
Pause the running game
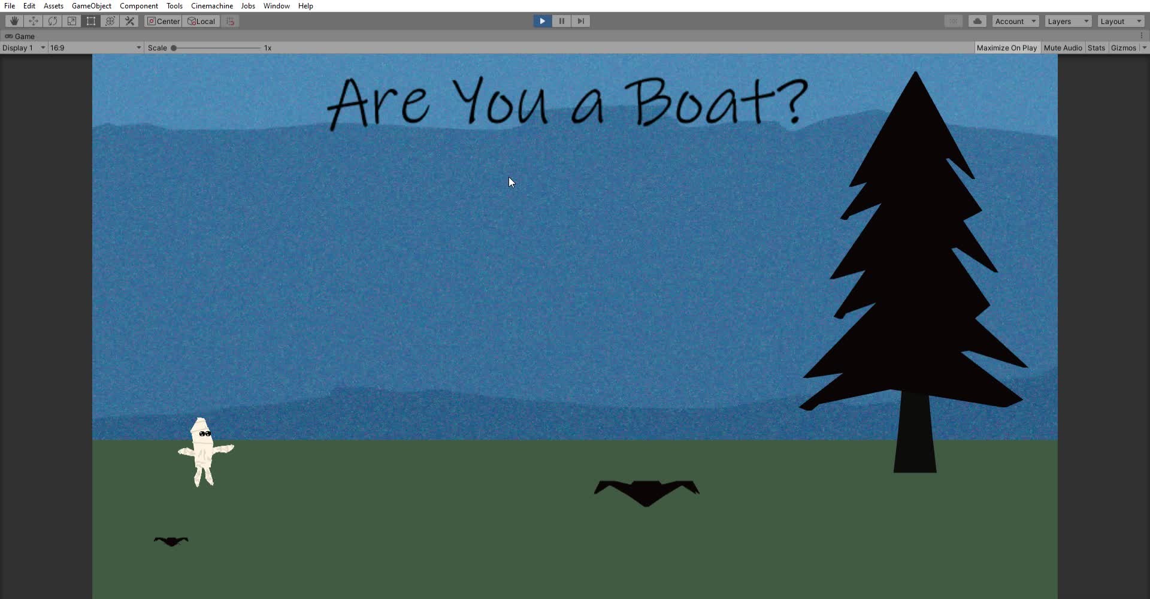click(x=561, y=21)
